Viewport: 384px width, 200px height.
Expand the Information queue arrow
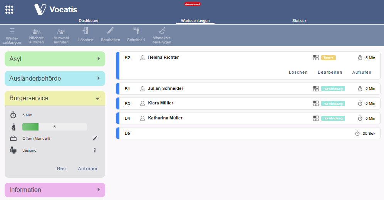click(x=99, y=190)
